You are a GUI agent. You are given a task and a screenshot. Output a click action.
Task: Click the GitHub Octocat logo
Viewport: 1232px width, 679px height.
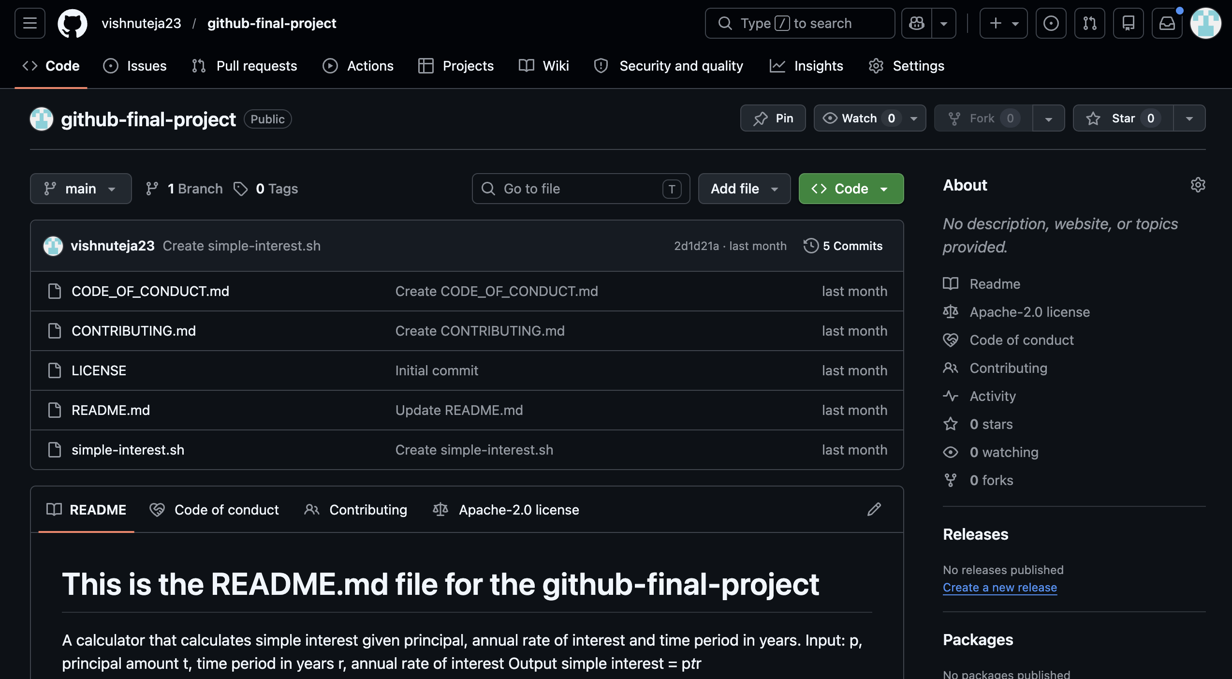pos(72,23)
